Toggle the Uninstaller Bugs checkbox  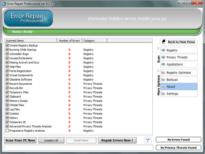point(7,54)
